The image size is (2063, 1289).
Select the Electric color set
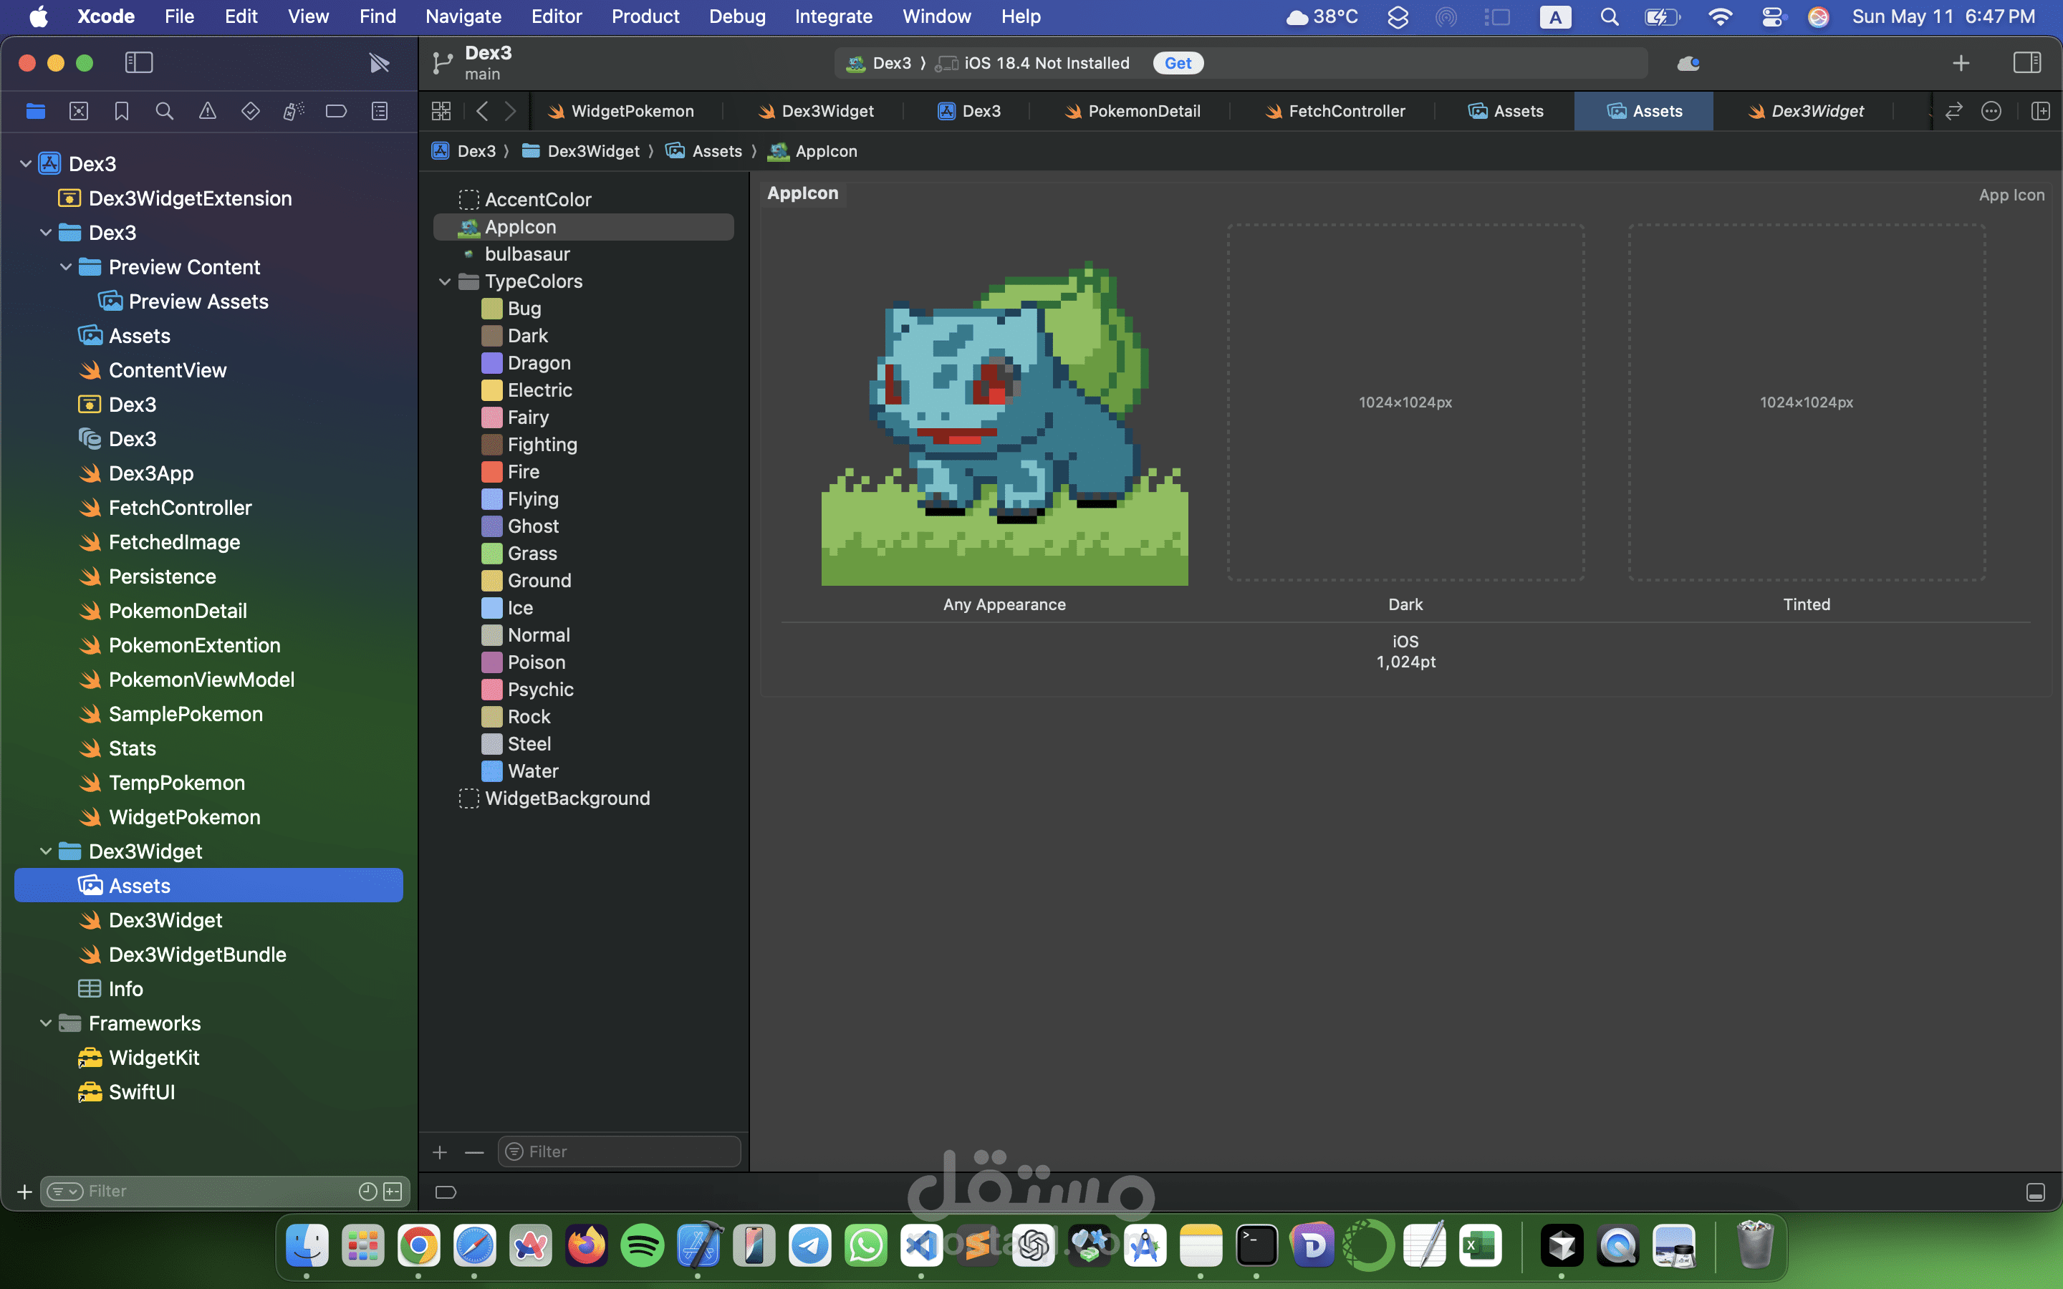point(539,390)
